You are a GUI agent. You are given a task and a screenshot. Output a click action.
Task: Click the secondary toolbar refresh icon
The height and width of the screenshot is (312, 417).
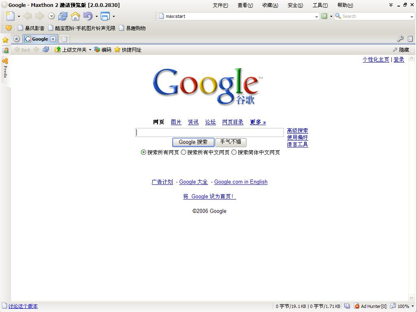point(46,49)
